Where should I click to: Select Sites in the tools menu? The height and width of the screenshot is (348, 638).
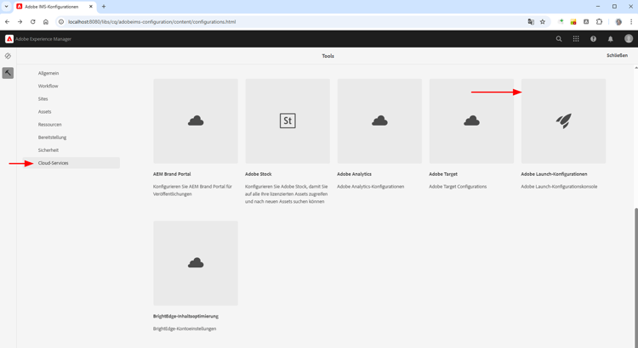pos(43,98)
